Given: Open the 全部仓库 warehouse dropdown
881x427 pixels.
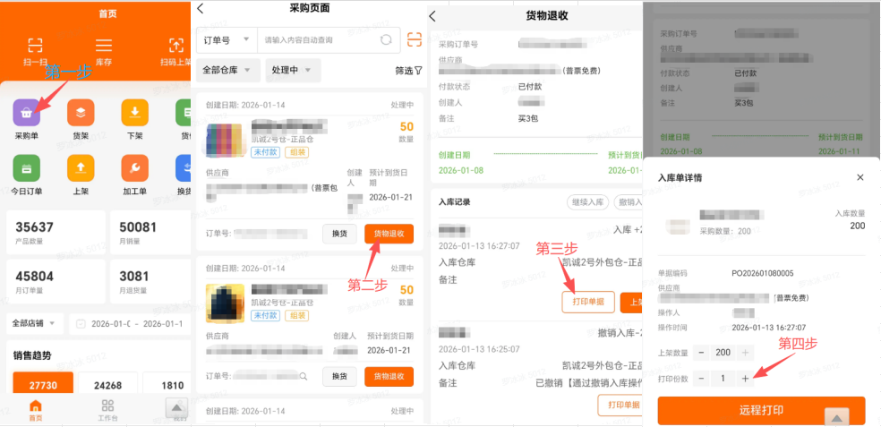Looking at the screenshot, I should click(227, 70).
